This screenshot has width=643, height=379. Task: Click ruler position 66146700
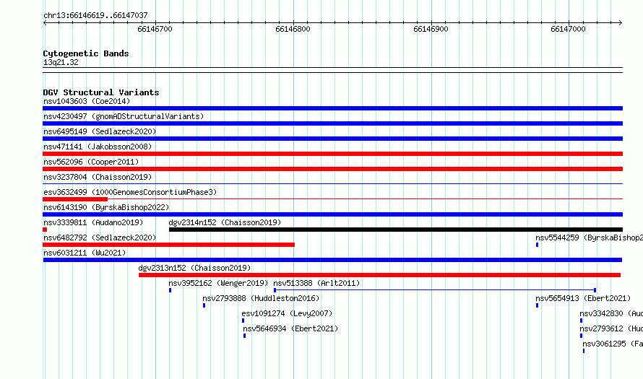(x=155, y=29)
